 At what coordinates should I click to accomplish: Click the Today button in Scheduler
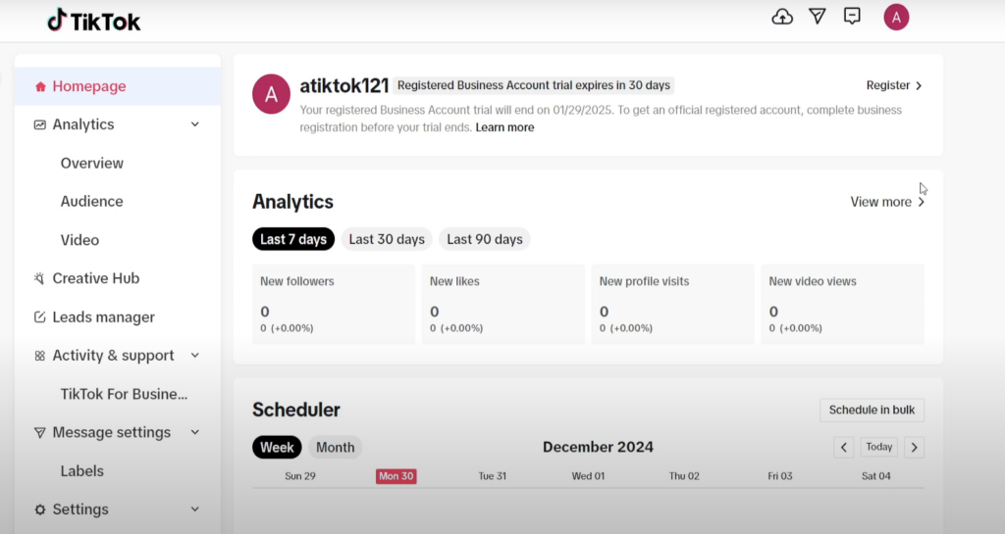click(x=878, y=447)
